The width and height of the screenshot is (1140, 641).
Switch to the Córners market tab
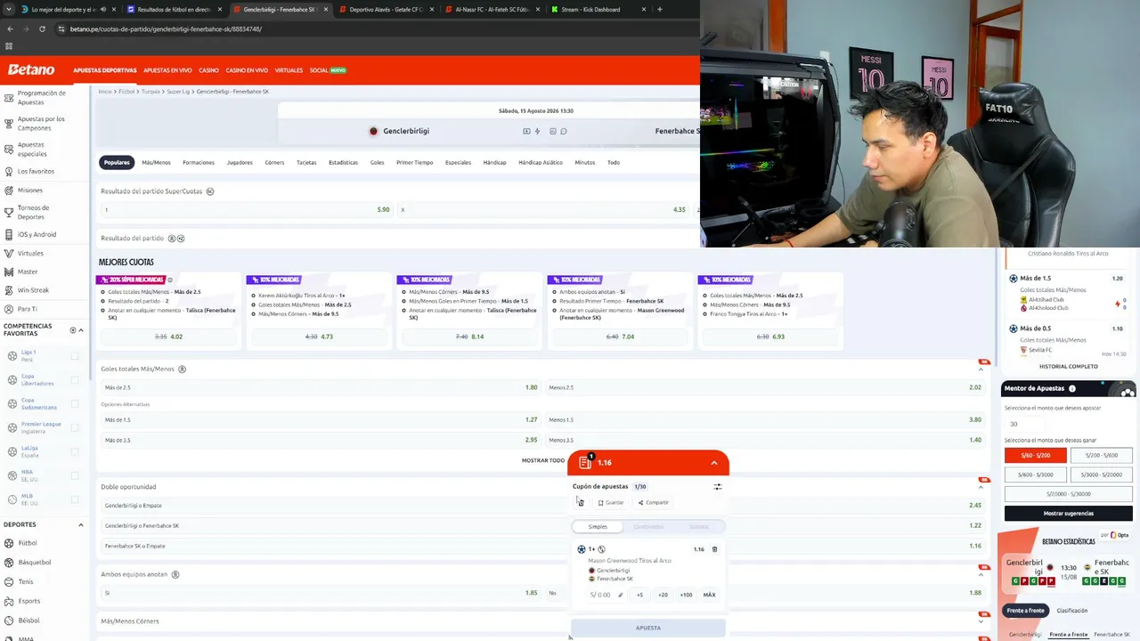pos(274,162)
